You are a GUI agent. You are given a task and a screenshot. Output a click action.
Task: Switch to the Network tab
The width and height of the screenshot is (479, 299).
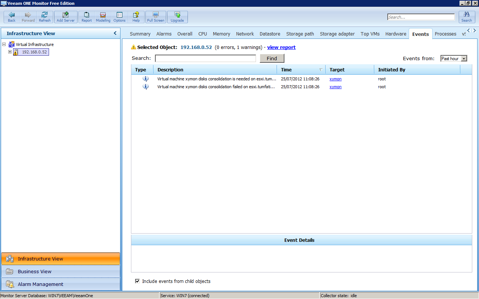245,34
